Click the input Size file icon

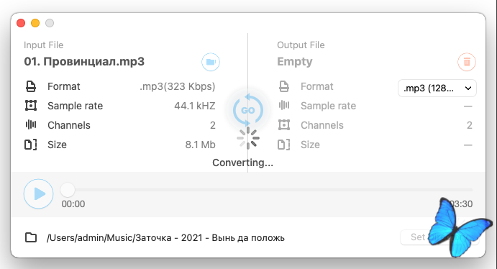31,145
